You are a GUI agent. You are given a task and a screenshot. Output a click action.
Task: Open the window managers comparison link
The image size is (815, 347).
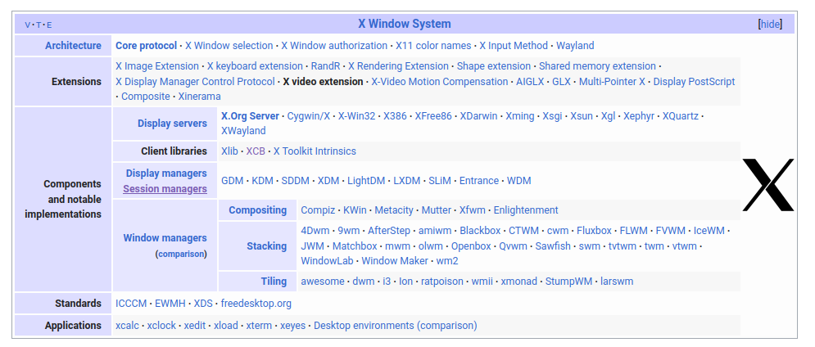(x=182, y=254)
